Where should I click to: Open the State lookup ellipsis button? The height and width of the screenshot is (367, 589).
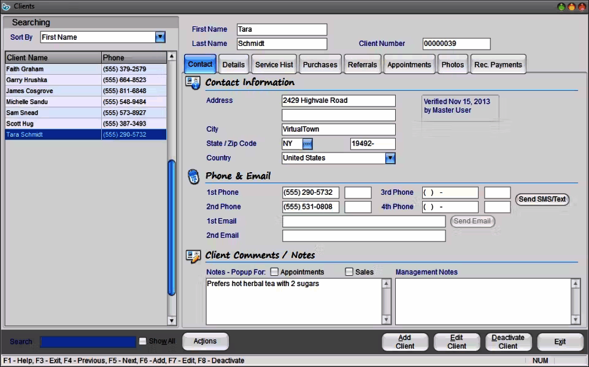[308, 144]
